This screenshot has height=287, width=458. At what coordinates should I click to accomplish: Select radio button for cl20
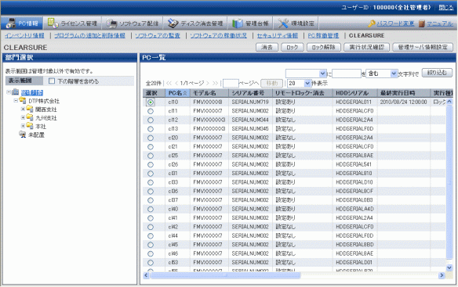[x=151, y=138]
